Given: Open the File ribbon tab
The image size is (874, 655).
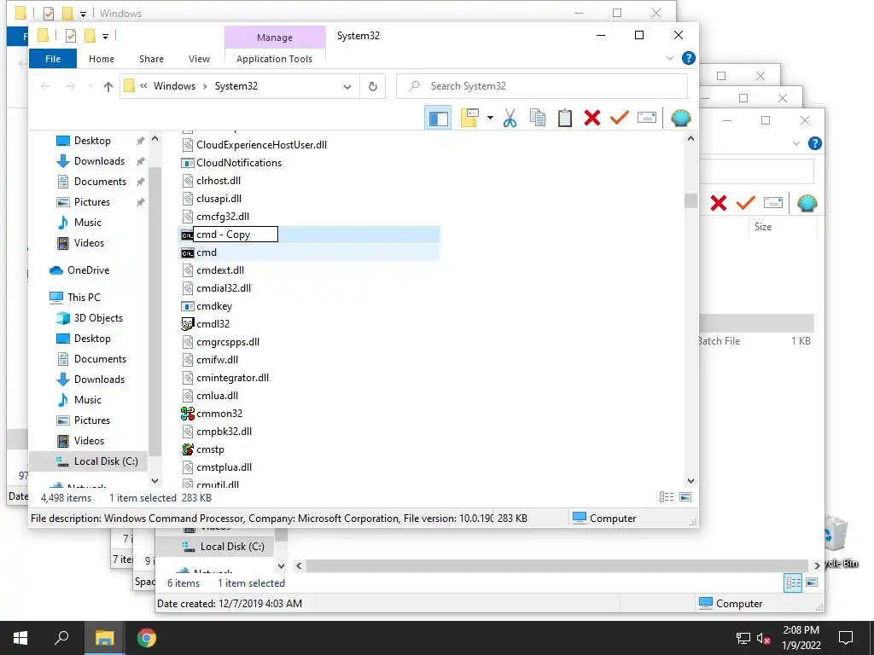Looking at the screenshot, I should click(x=53, y=59).
